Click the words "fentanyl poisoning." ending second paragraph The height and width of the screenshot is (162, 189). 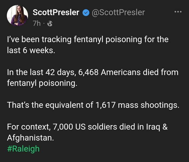tap(42, 83)
